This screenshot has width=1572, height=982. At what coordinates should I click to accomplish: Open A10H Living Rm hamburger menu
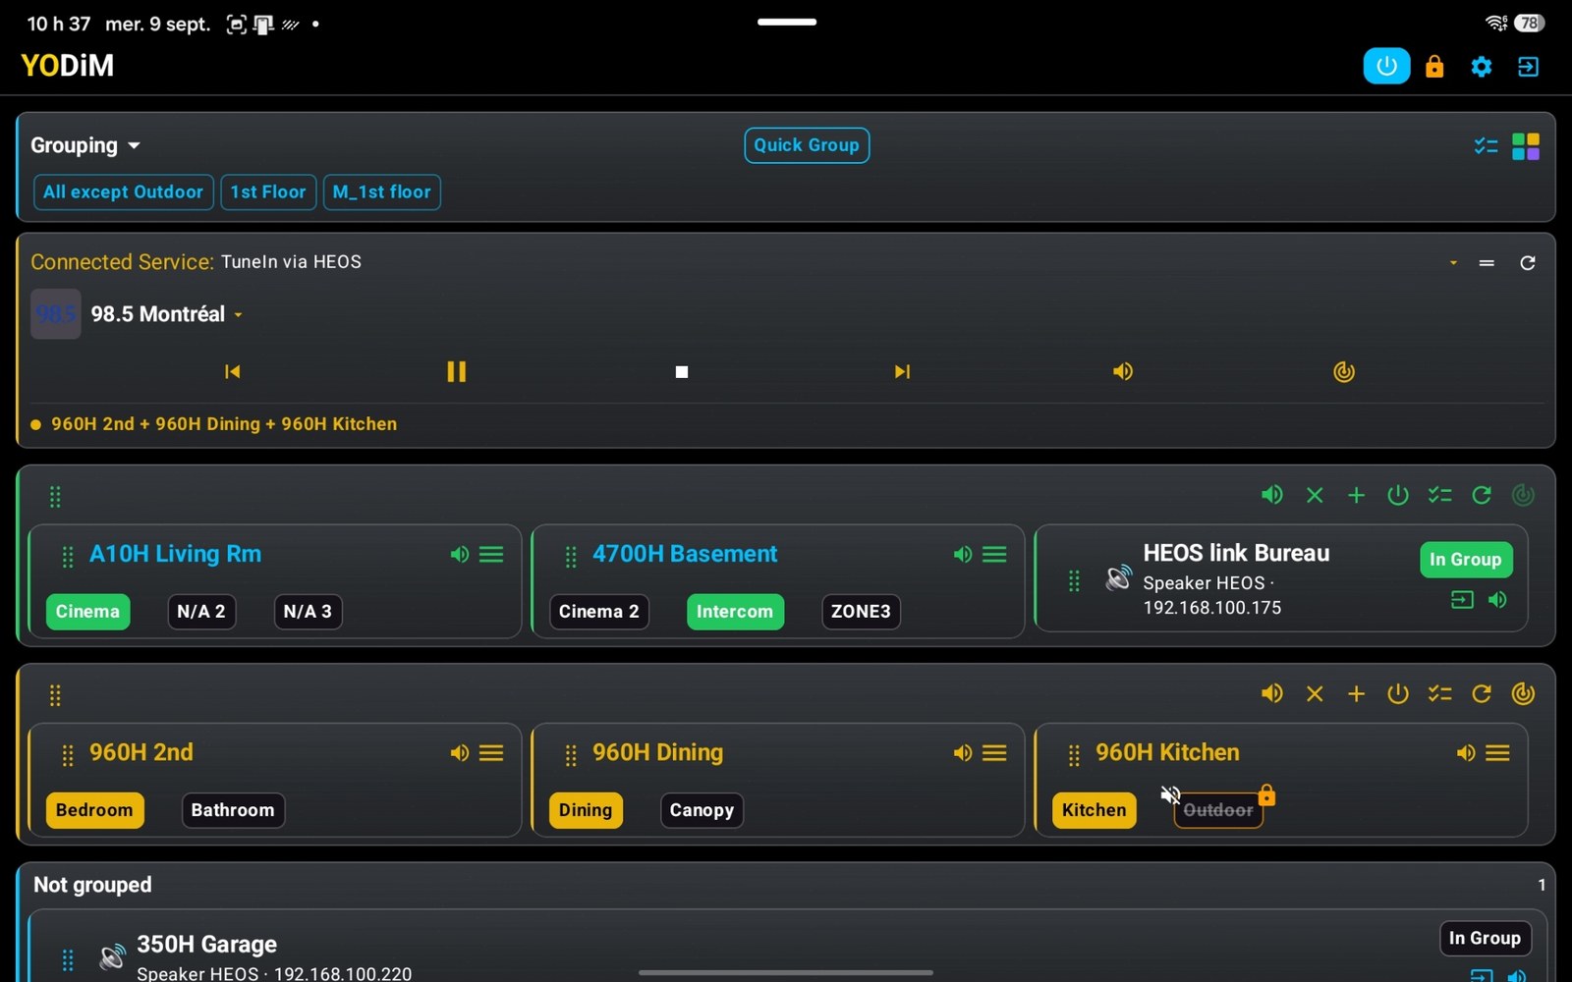(491, 555)
